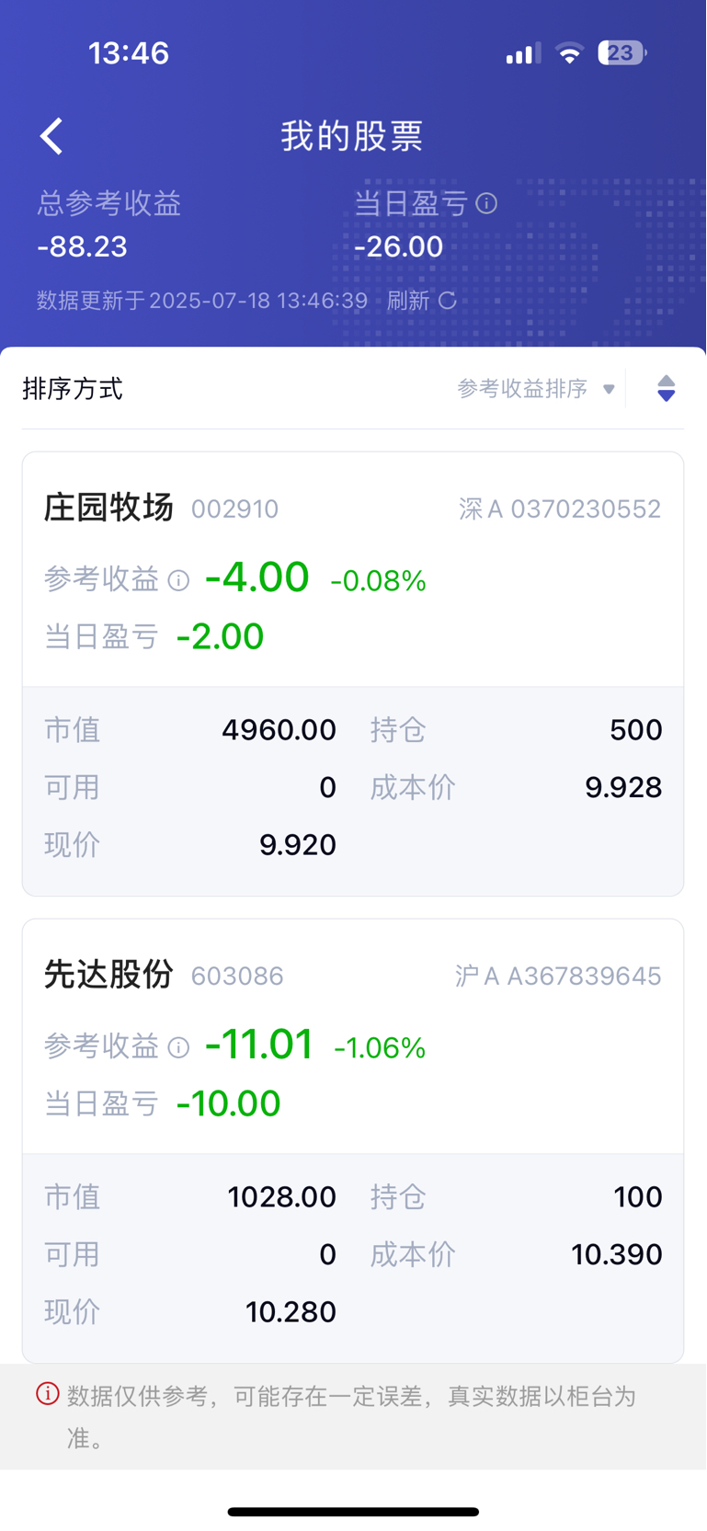Tap info icon next to 先达股份 参考收益
Image resolution: width=707 pixels, height=1531 pixels.
click(179, 1048)
